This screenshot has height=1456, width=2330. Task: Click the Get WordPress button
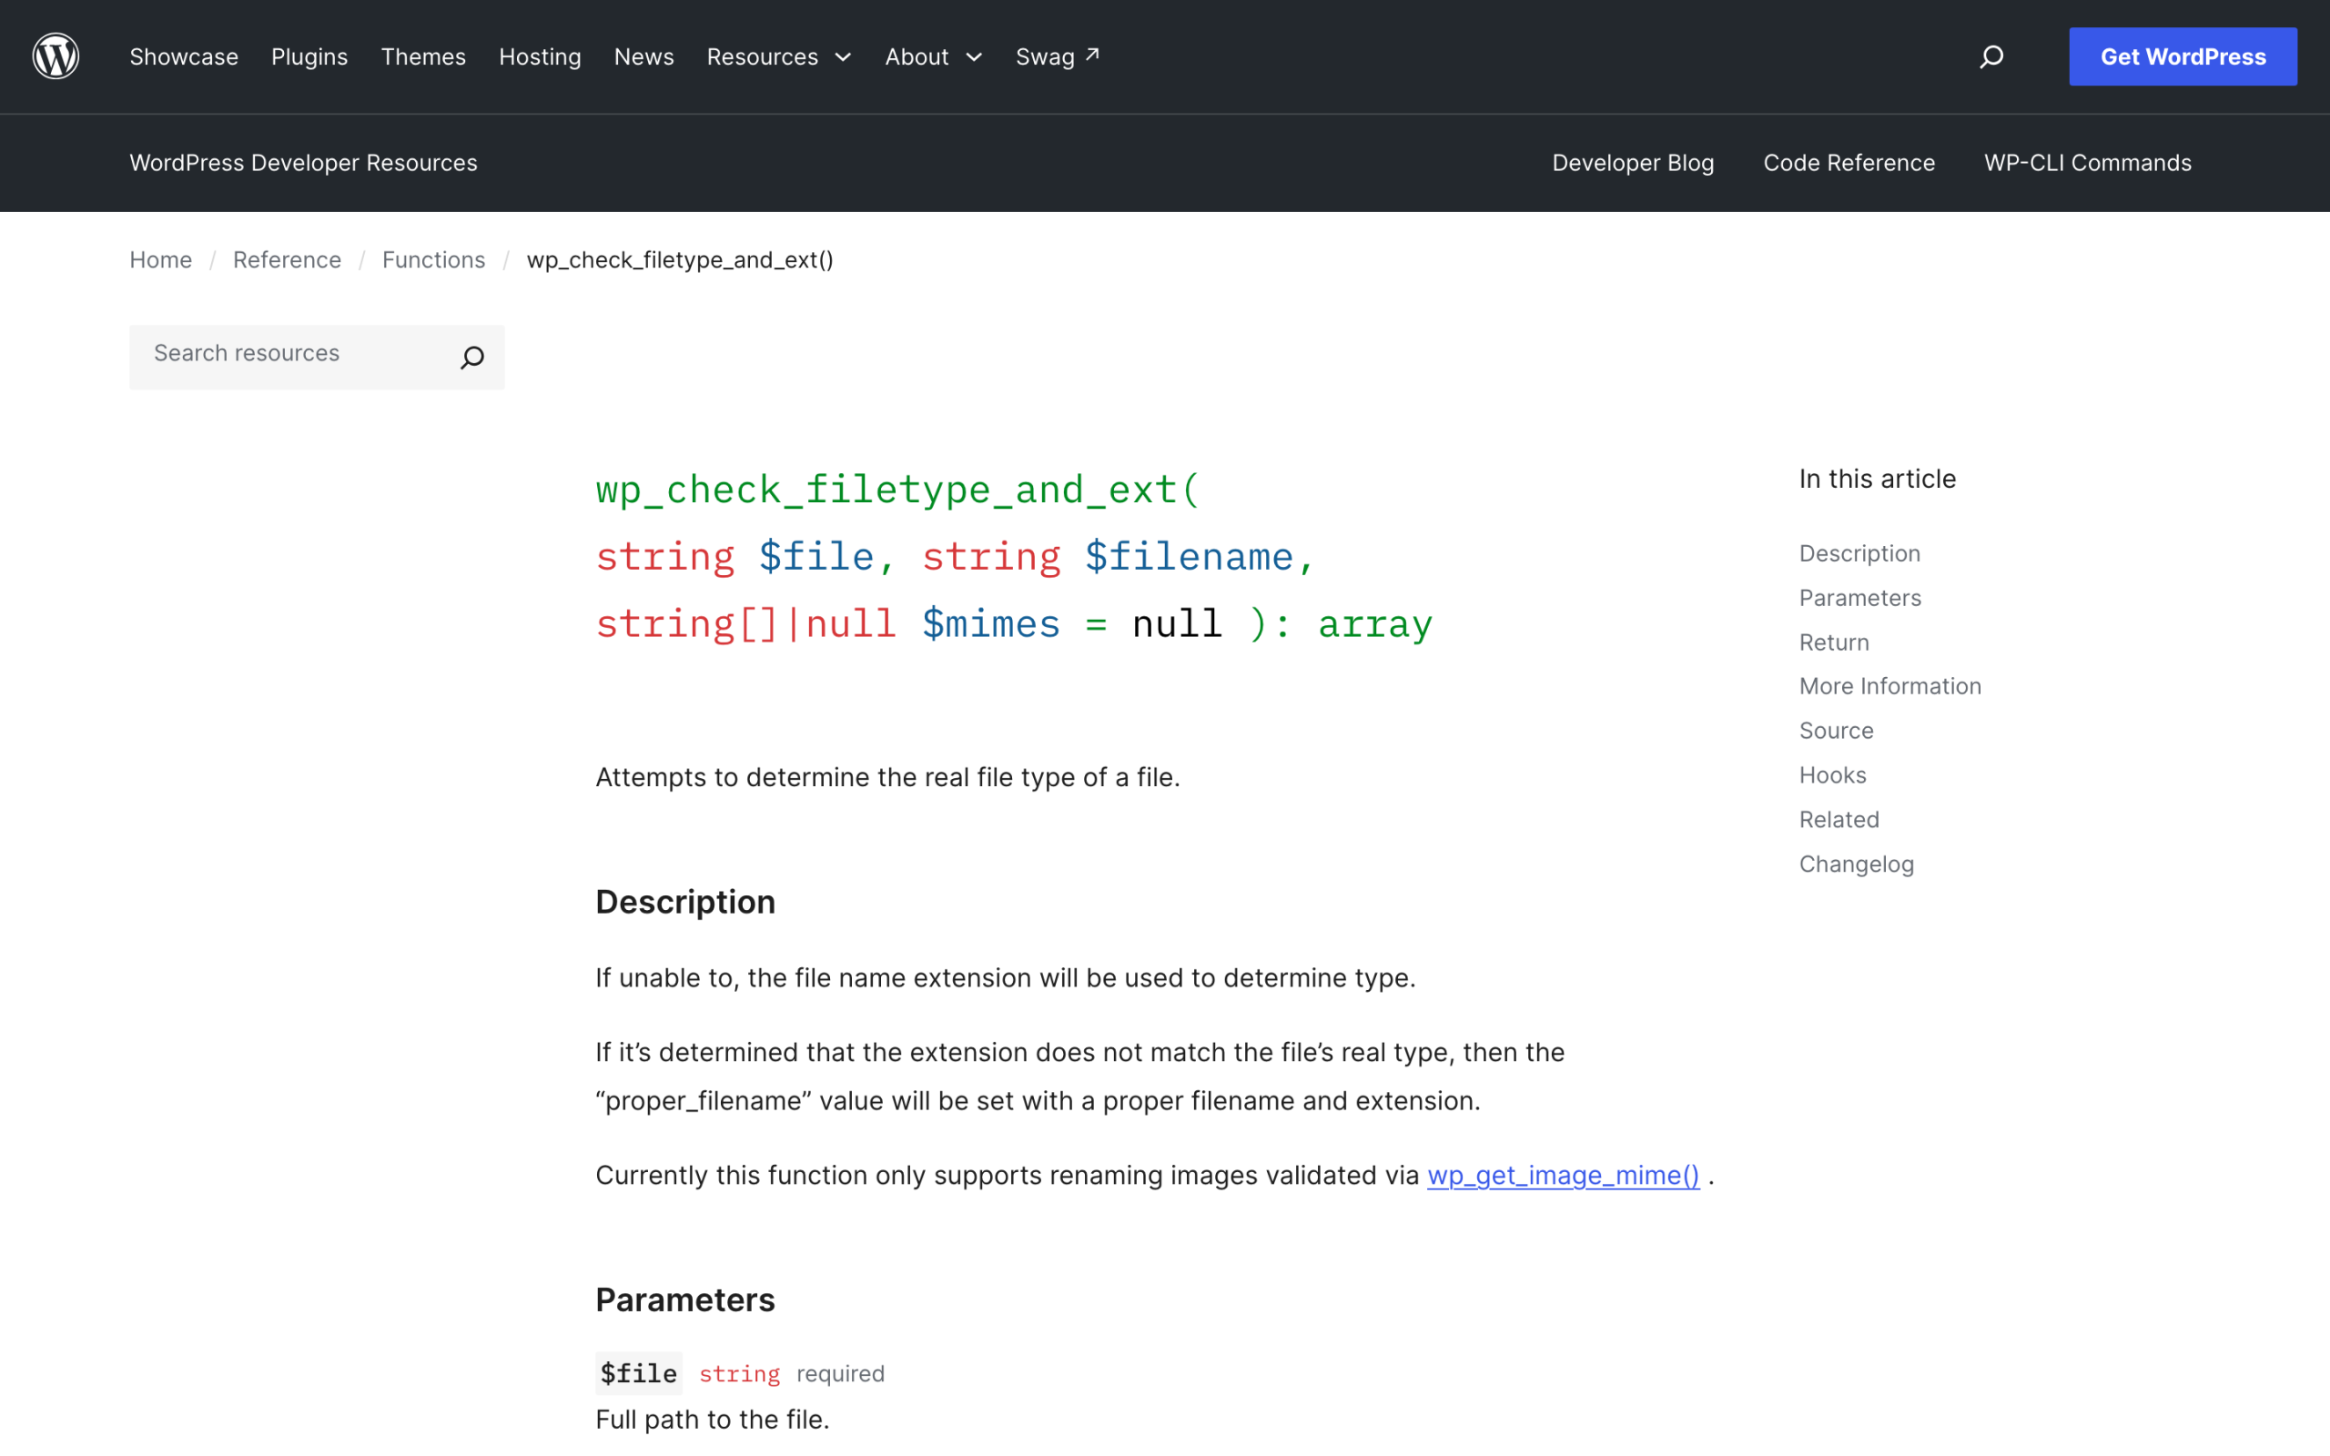tap(2183, 56)
